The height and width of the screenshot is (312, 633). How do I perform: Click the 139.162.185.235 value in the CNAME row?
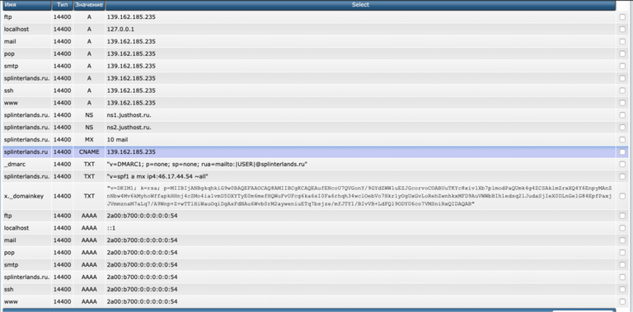(x=131, y=152)
